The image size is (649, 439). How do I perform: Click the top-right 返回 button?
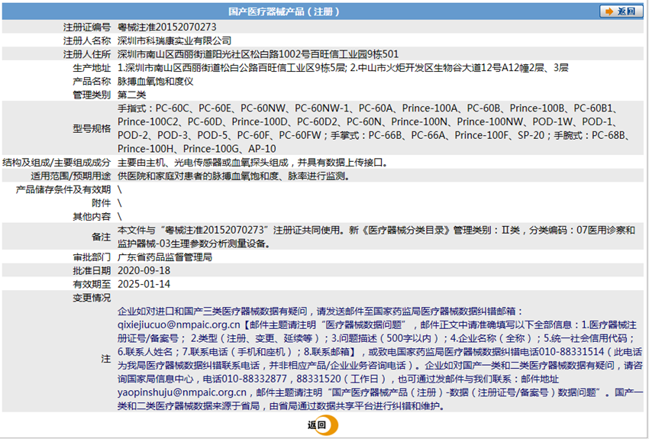click(x=621, y=11)
